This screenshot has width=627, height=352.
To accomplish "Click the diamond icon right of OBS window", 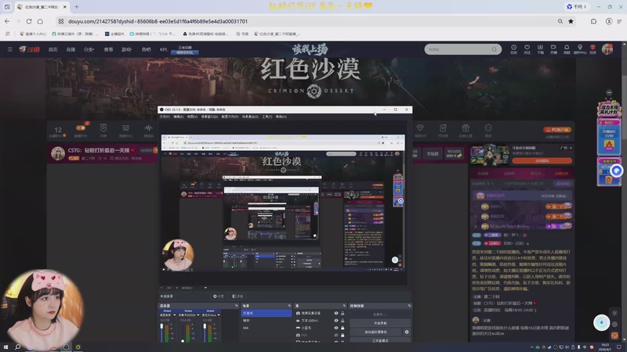I will coord(420,128).
